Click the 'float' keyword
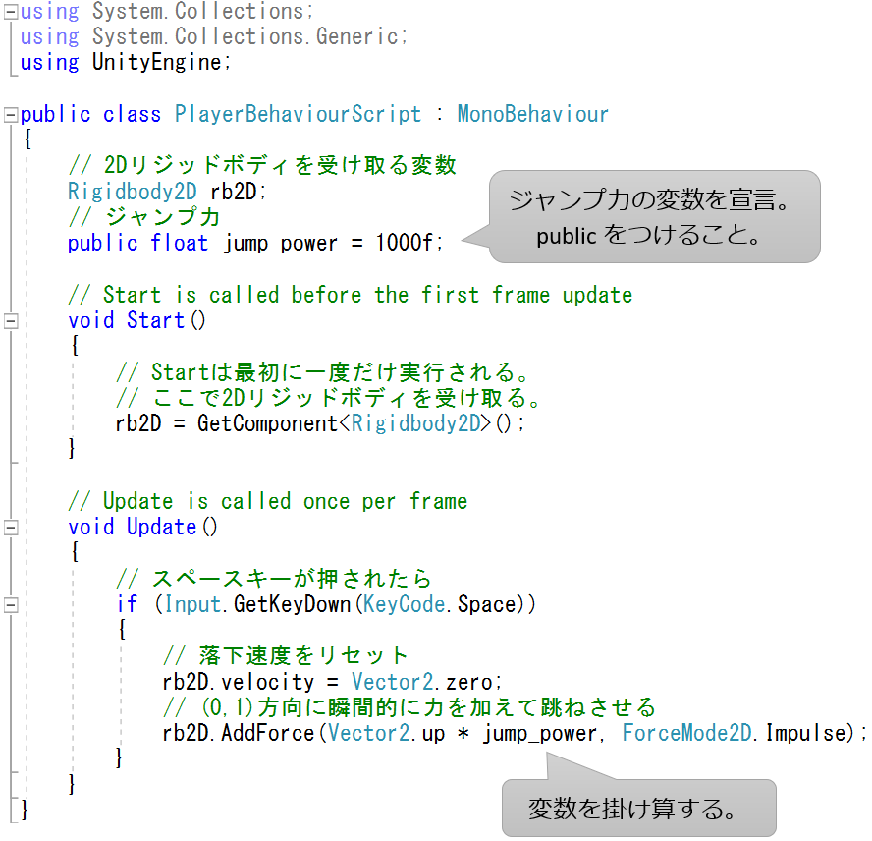The width and height of the screenshot is (872, 841). pos(179,243)
